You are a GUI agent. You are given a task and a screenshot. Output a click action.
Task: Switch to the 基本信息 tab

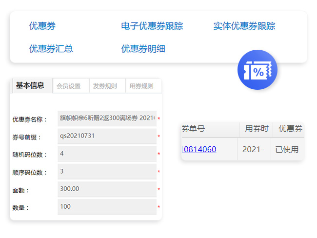30,86
